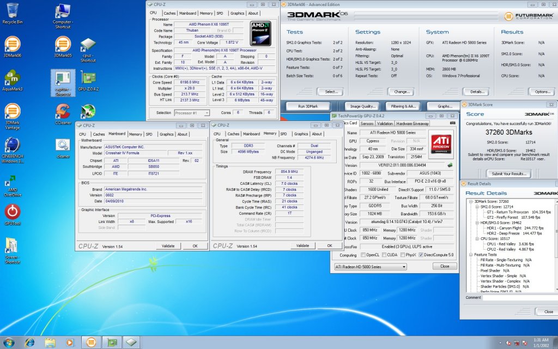Enable the PhysX checkbox in GPU-Z
This screenshot has height=349, width=558.
pyautogui.click(x=403, y=255)
